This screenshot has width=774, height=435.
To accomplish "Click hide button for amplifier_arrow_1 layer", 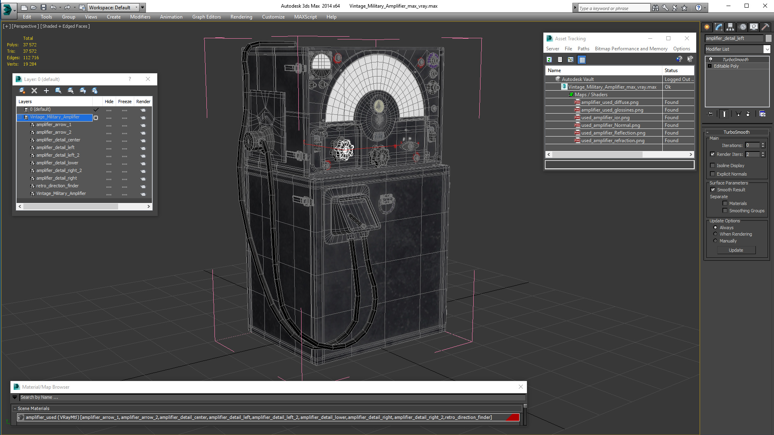I will coord(108,124).
